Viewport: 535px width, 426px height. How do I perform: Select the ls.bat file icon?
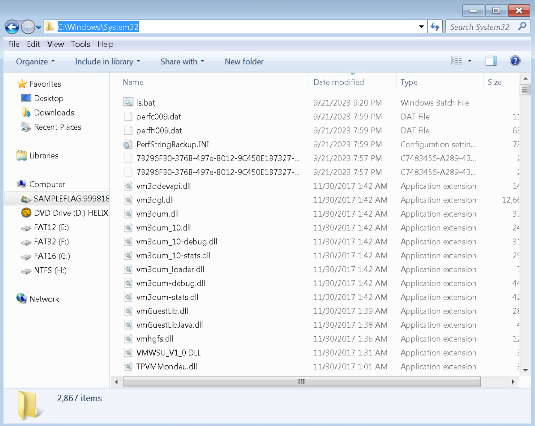pos(128,102)
